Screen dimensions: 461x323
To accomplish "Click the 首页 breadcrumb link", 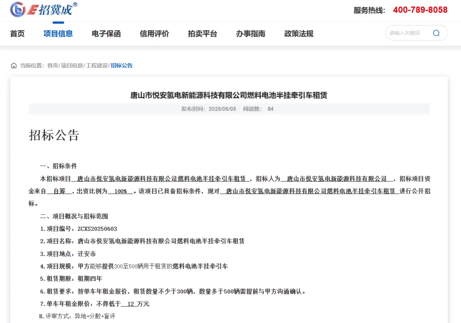I will coord(53,66).
